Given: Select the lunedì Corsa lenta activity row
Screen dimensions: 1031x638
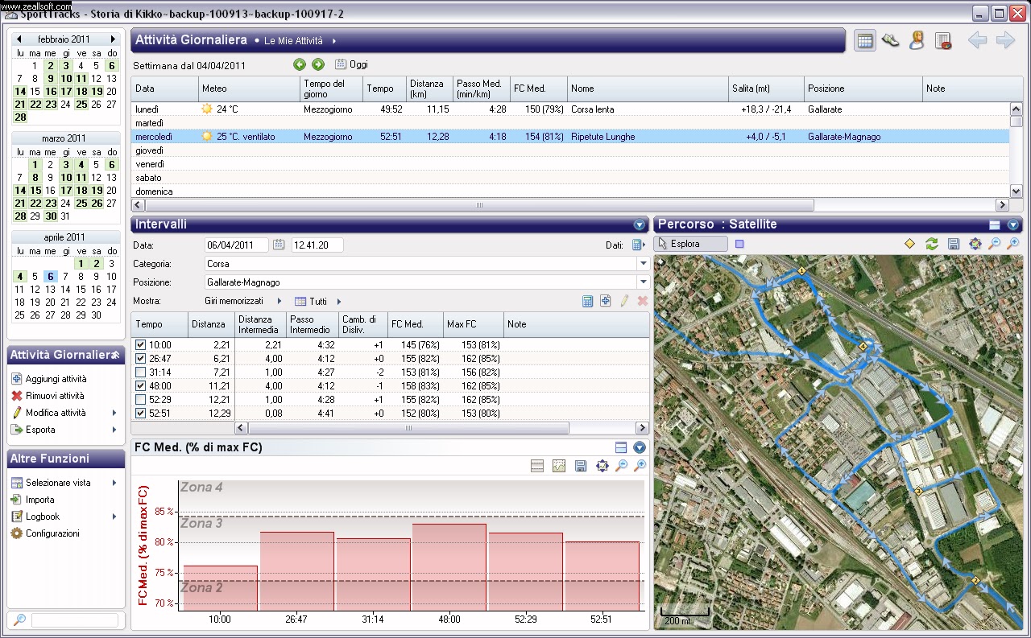Looking at the screenshot, I should [x=570, y=109].
